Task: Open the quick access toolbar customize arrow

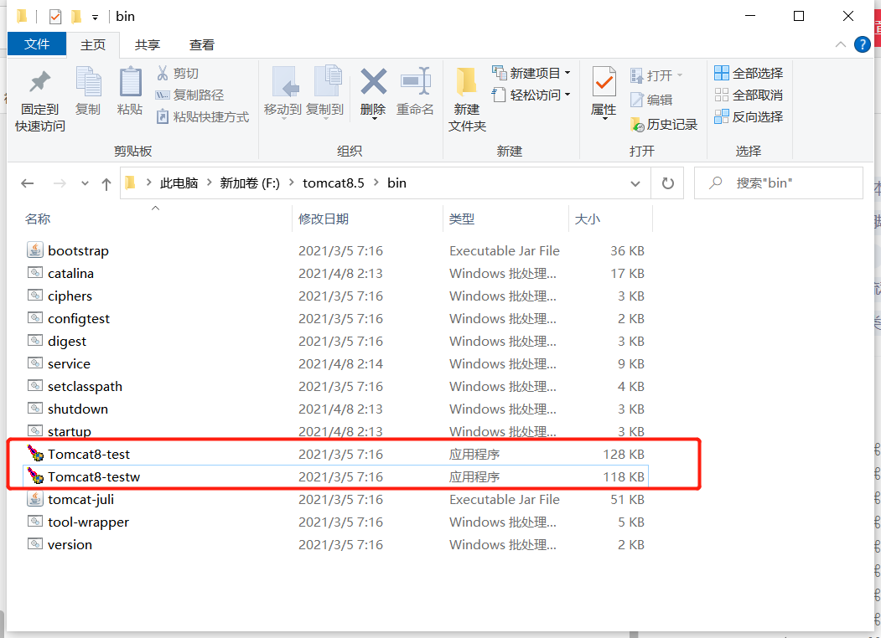Action: pyautogui.click(x=95, y=18)
